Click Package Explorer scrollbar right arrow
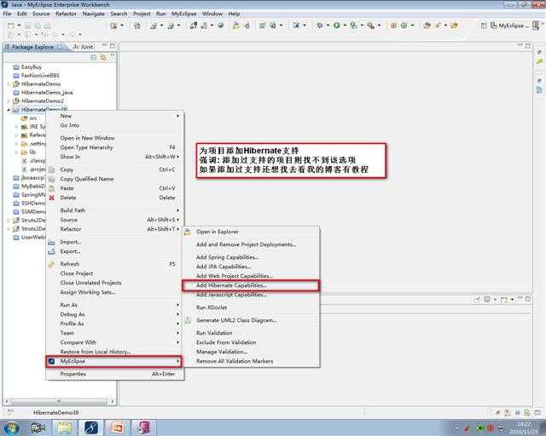The image size is (546, 436). pyautogui.click(x=112, y=401)
